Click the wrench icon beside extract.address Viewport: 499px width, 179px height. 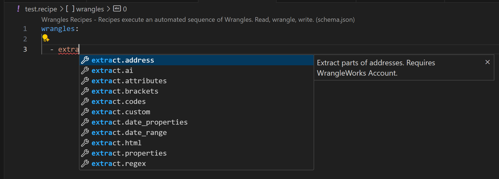85,60
